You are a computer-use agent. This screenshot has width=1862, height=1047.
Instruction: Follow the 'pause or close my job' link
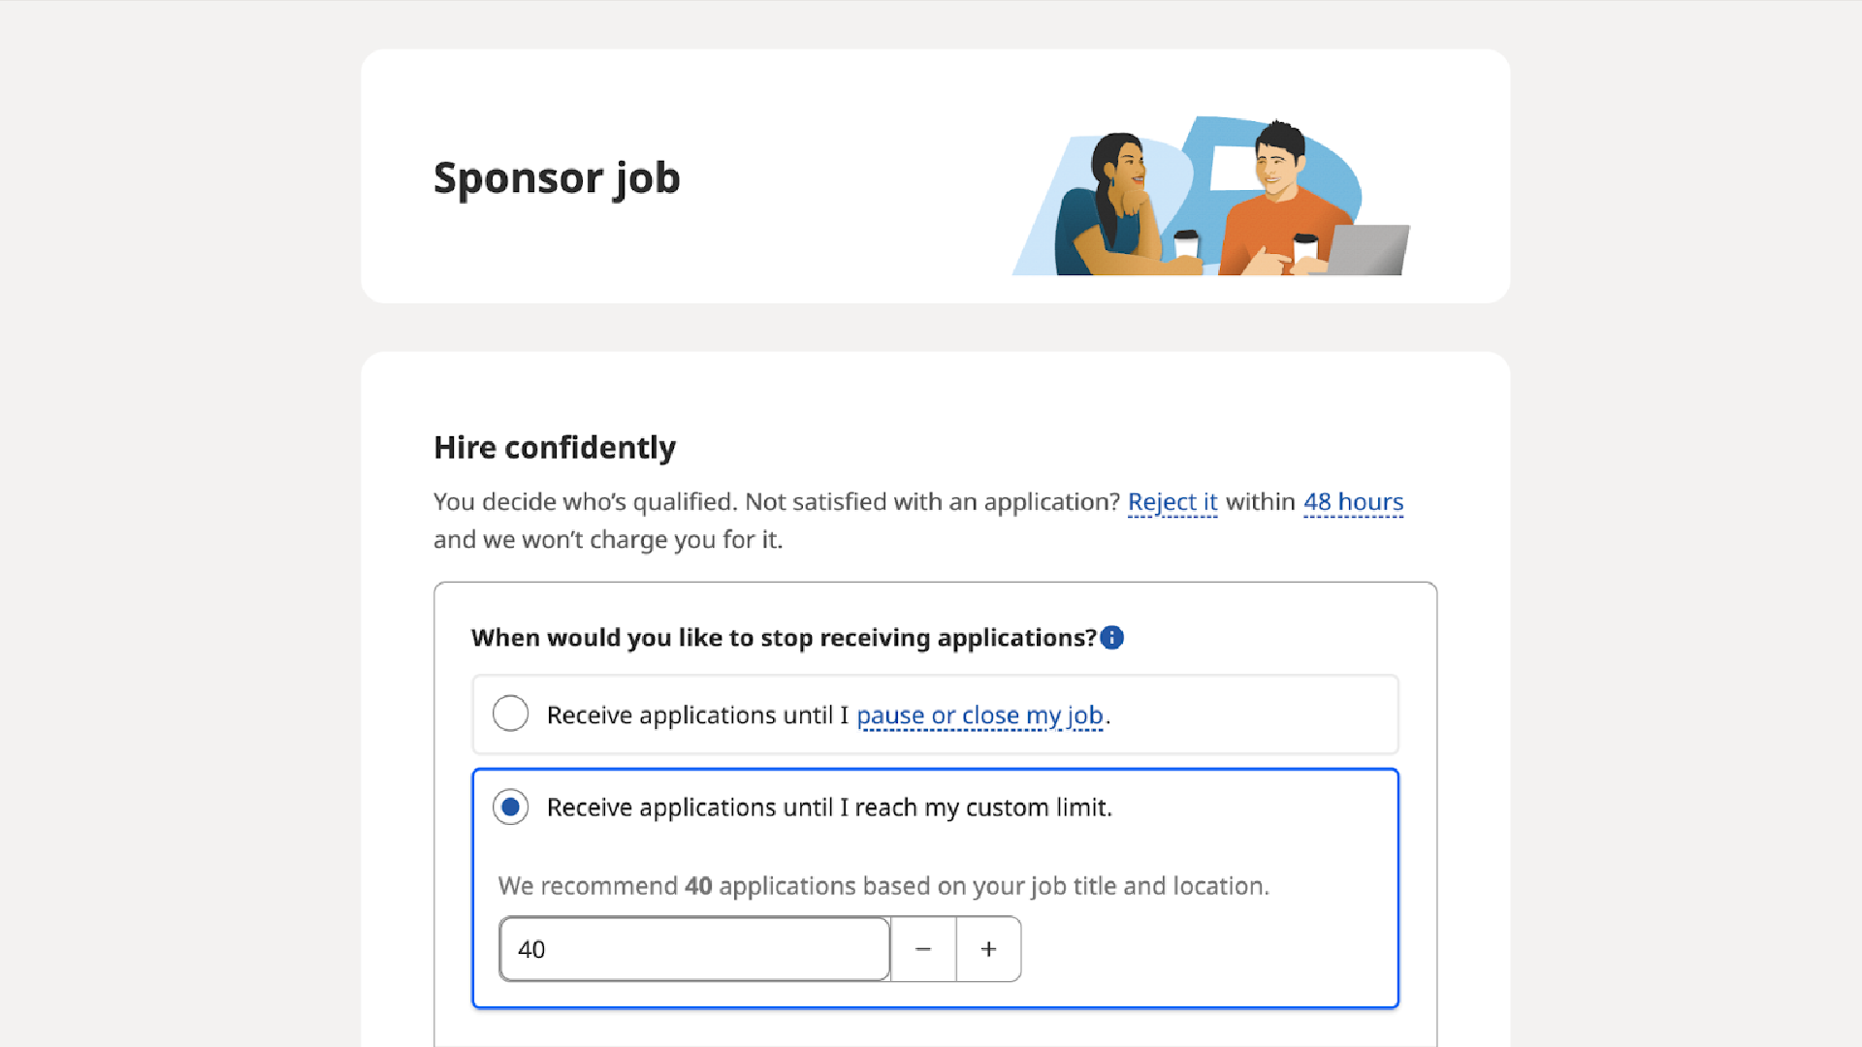(x=979, y=715)
